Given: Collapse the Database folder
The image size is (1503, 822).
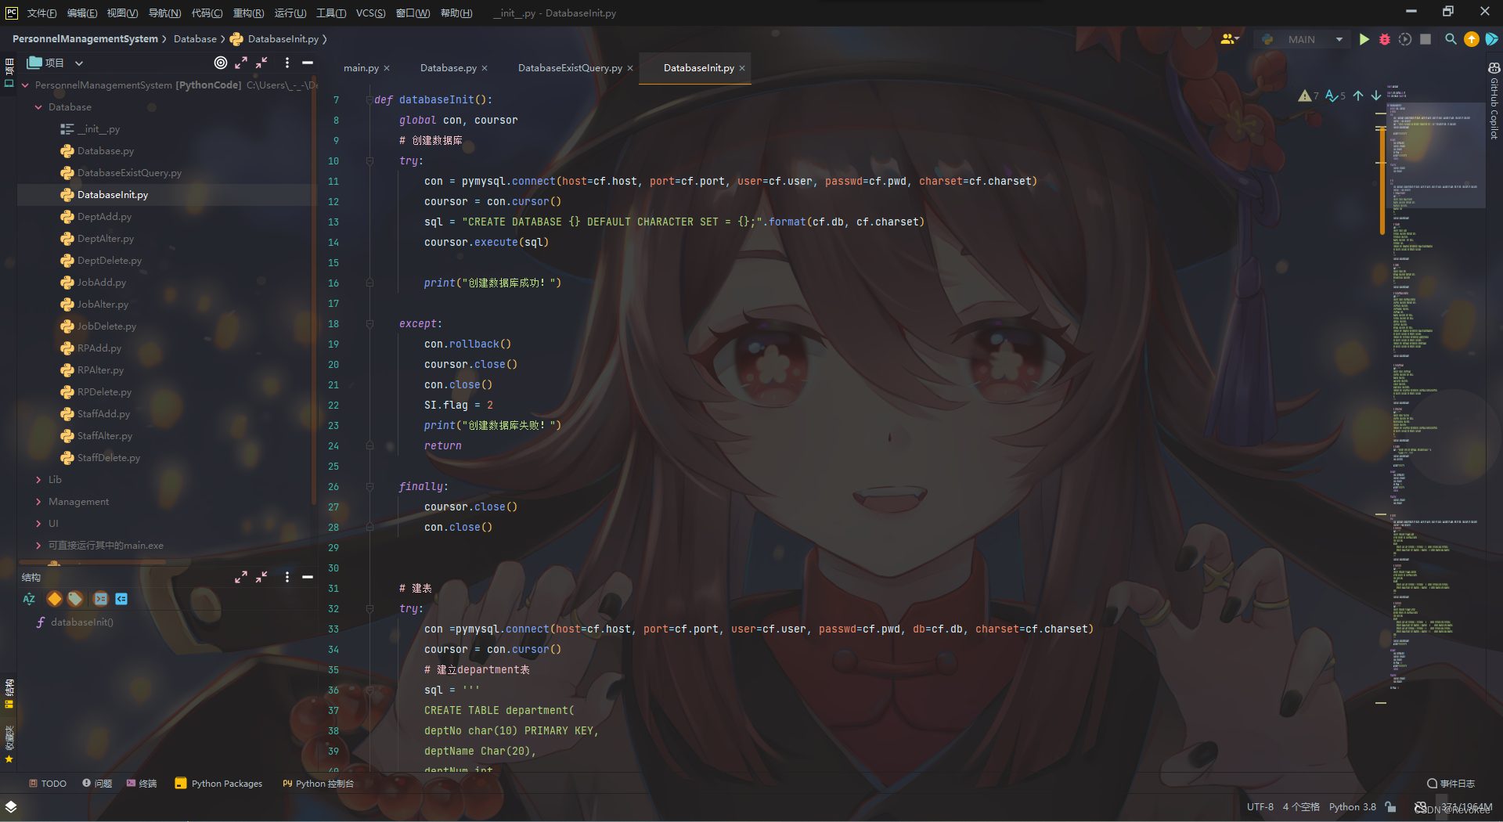Looking at the screenshot, I should (x=38, y=107).
